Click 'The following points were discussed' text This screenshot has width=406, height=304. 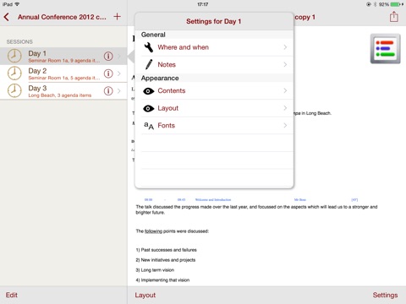coord(173,231)
